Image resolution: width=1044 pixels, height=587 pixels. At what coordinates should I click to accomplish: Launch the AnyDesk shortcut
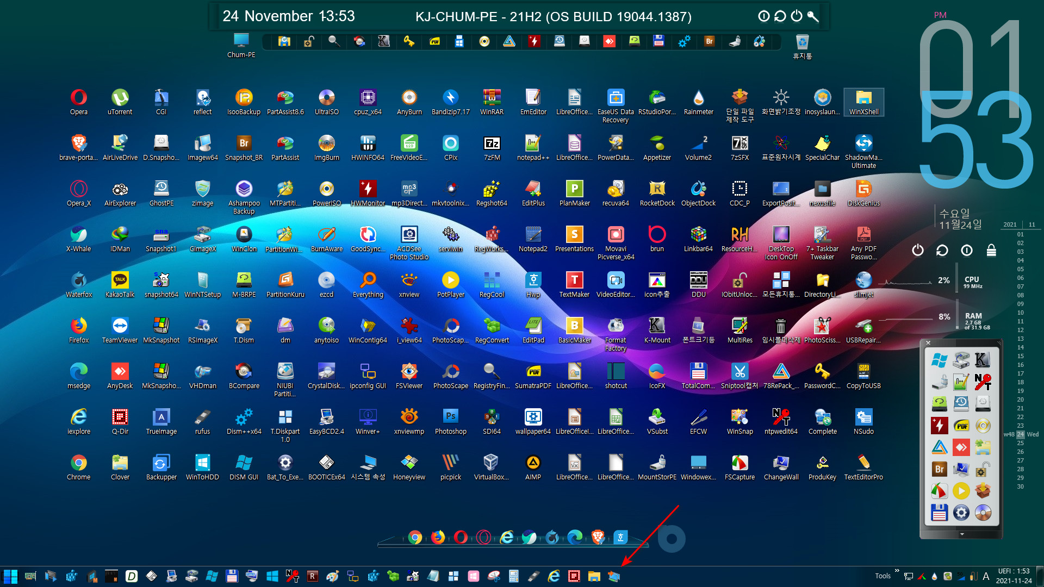point(120,376)
